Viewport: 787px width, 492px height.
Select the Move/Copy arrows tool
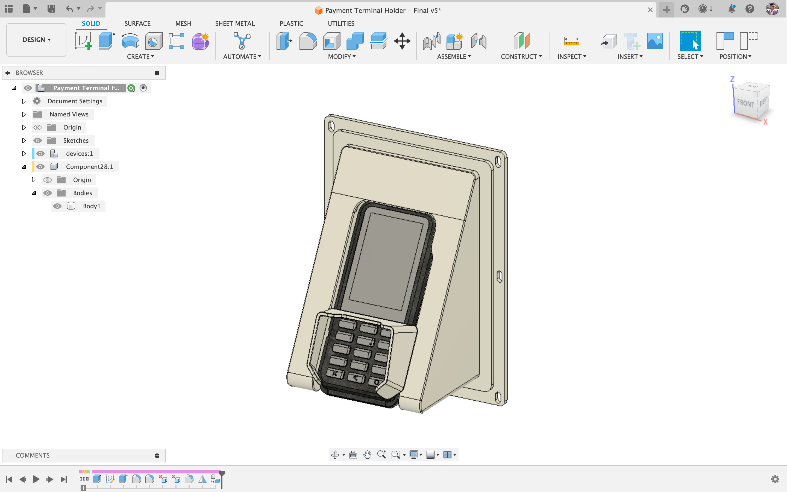(402, 41)
